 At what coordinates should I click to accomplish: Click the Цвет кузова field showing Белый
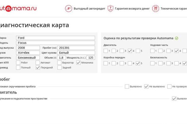coord(76,53)
